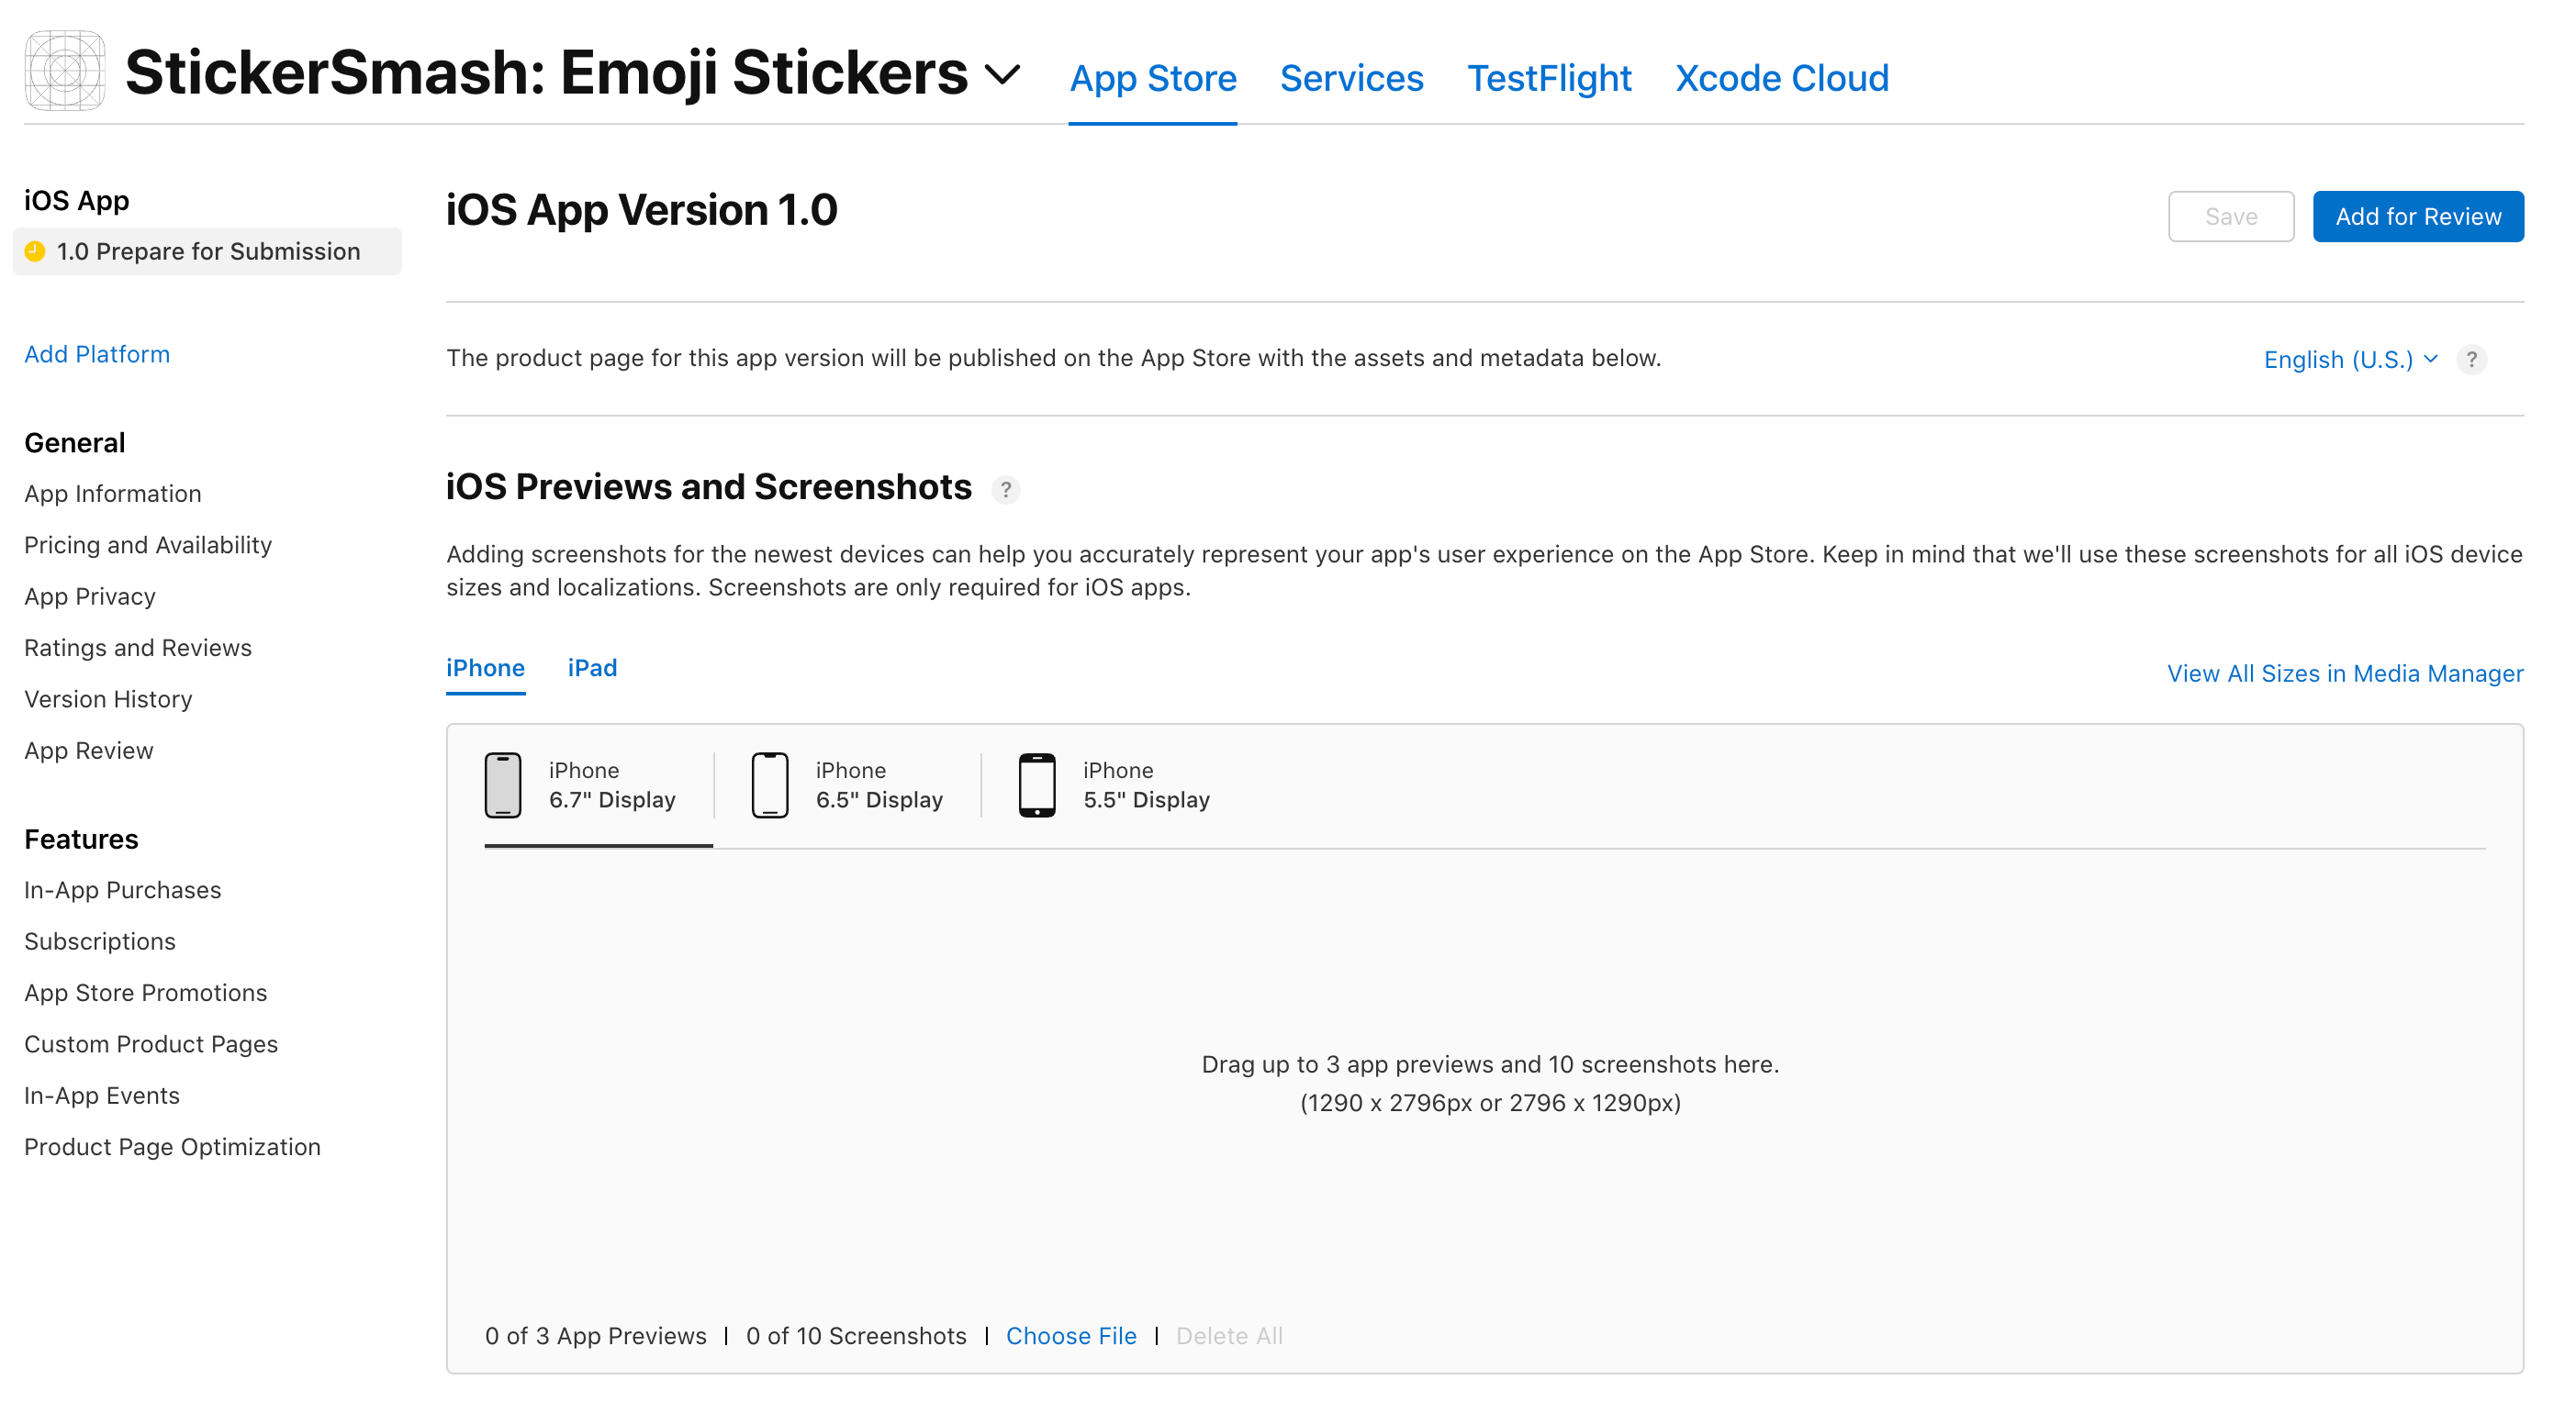This screenshot has height=1413, width=2576.
Task: Click the Add Platform link
Action: (97, 354)
